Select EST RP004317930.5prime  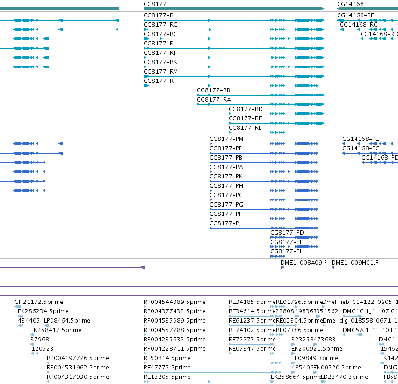coord(78,377)
